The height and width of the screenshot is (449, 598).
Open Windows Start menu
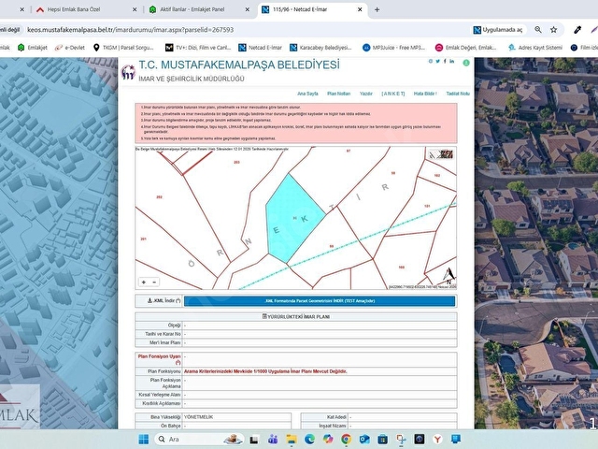144,439
